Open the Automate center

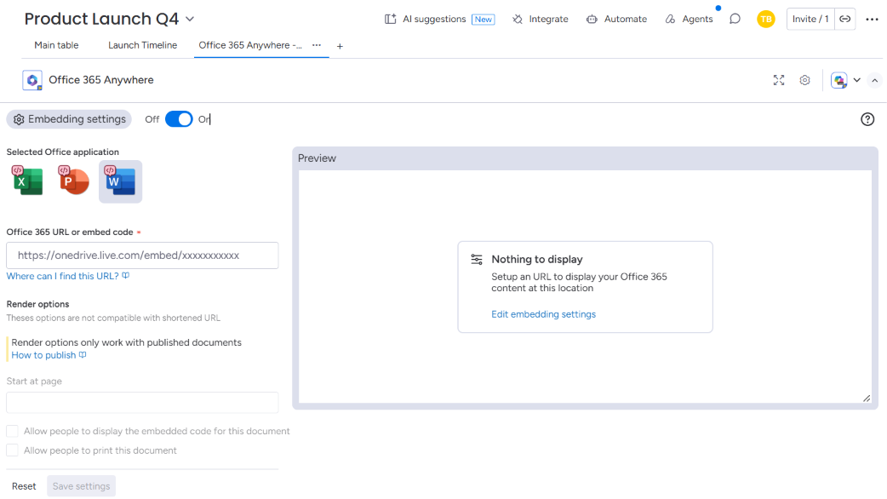pos(616,20)
